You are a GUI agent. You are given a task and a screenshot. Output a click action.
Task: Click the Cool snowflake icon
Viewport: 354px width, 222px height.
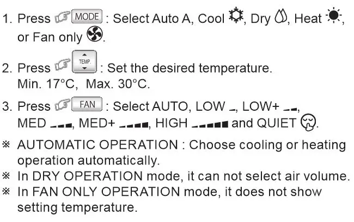pos(236,17)
